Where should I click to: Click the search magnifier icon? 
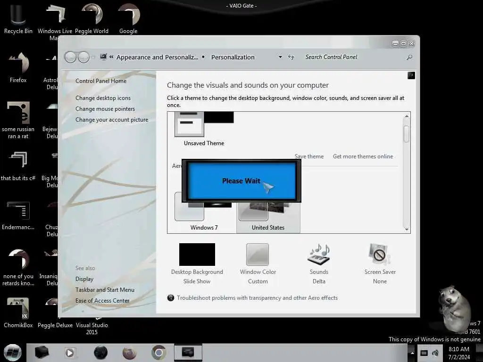[409, 57]
